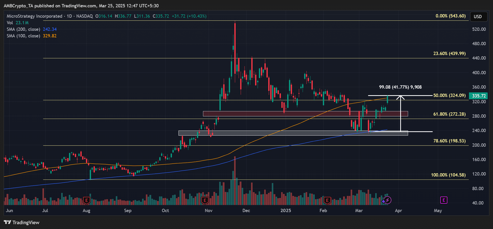This screenshot has width=493, height=229.
Task: Click the SMA 200 value 242.34
Action: tap(50, 29)
